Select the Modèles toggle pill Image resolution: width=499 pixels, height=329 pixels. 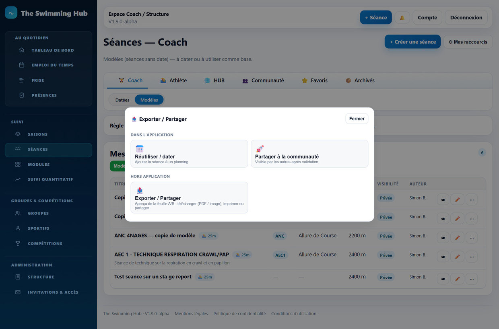pos(149,100)
